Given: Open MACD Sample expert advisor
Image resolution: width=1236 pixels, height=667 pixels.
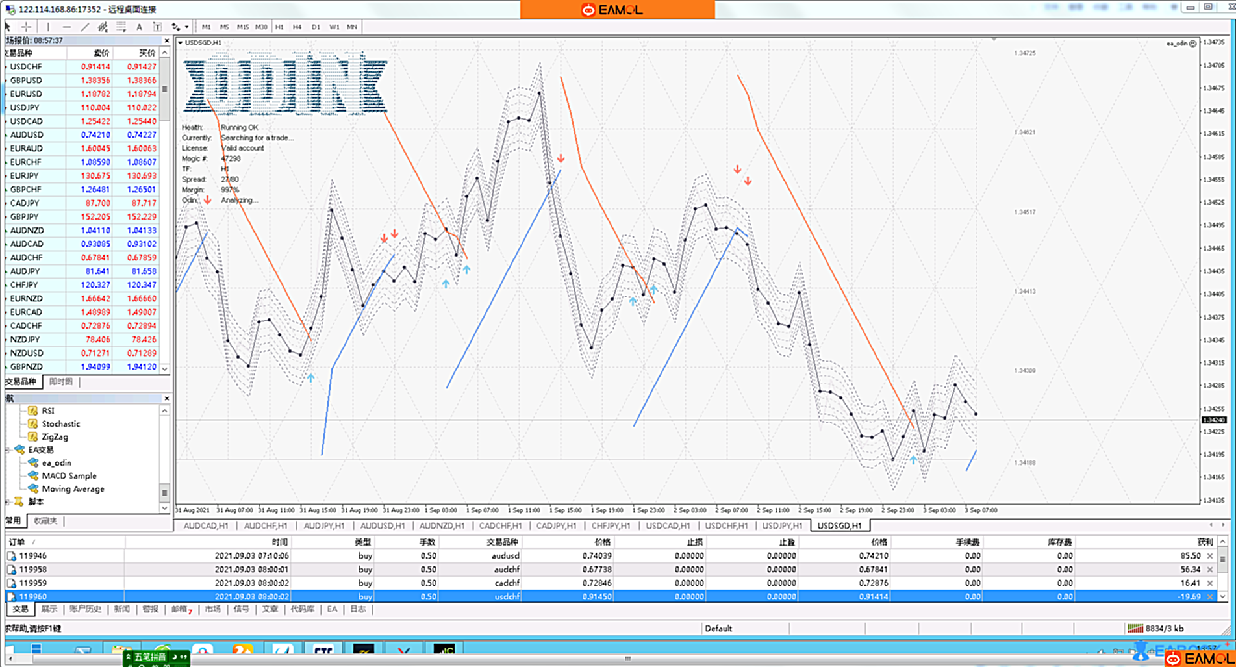Looking at the screenshot, I should (69, 476).
